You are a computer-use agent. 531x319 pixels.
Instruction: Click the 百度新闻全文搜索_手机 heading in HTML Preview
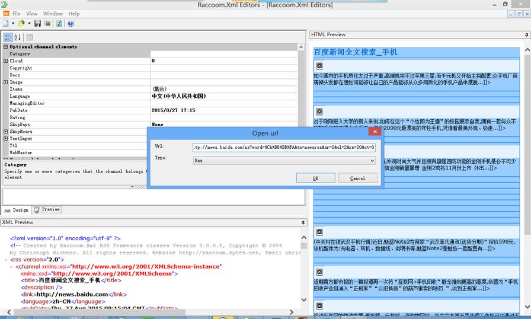355,52
